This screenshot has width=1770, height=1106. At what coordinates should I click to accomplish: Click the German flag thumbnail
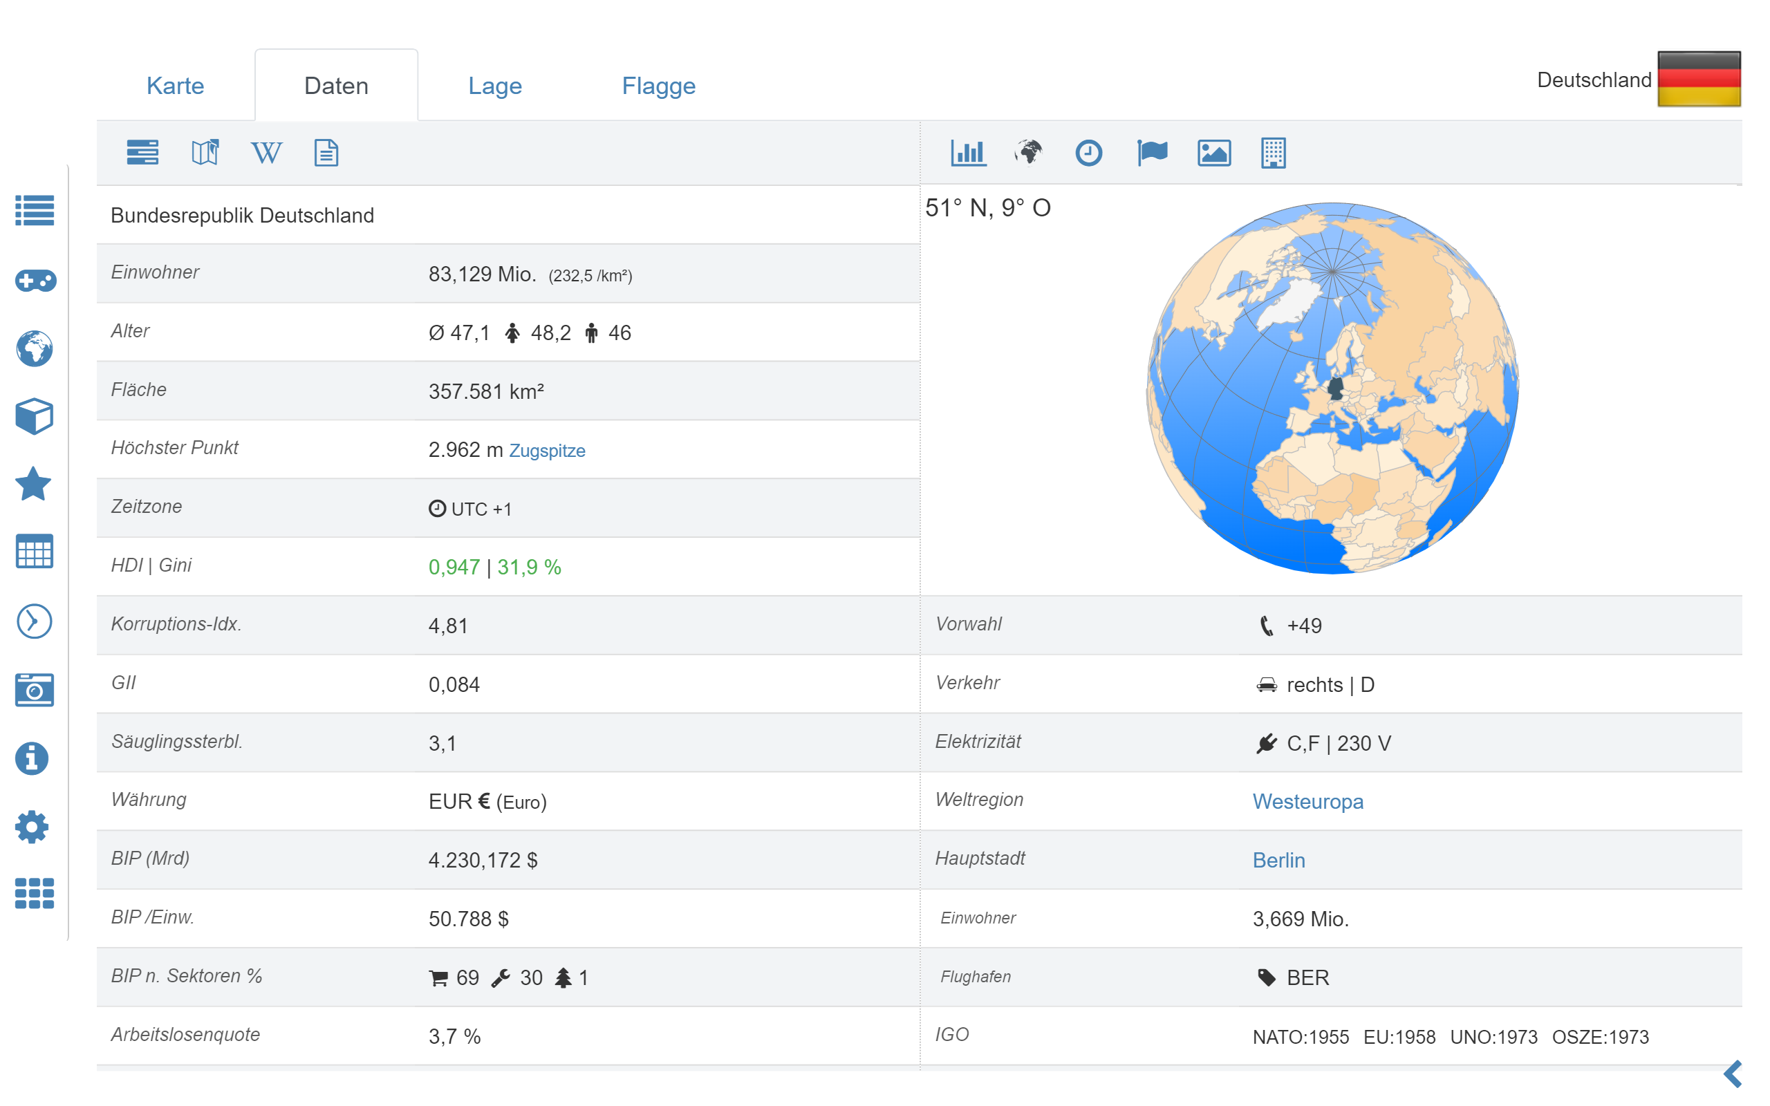point(1697,79)
